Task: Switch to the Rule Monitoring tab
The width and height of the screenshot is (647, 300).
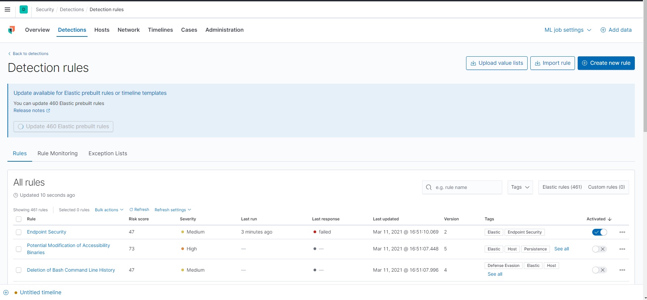Action: (57, 153)
